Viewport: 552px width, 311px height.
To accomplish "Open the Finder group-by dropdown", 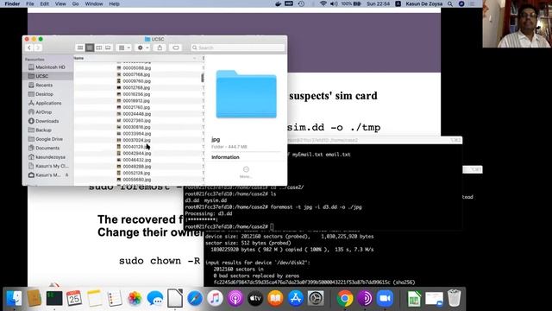I will (124, 48).
